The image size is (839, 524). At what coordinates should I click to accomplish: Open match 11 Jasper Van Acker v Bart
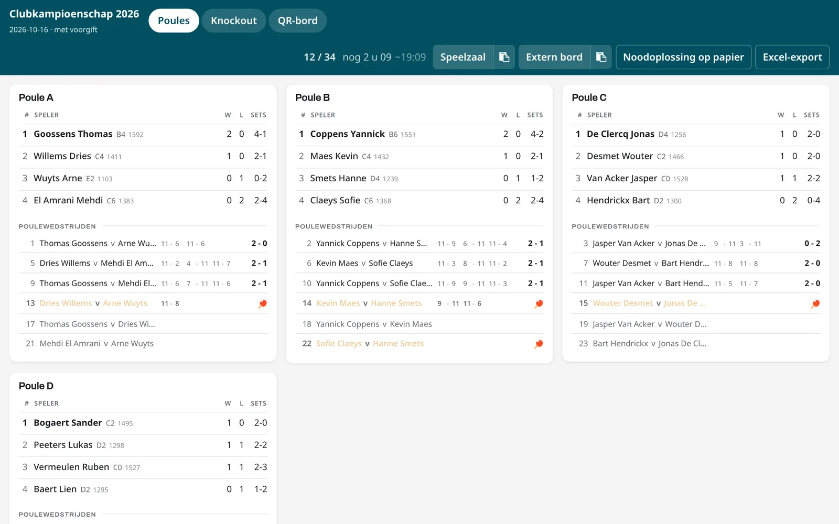tap(696, 283)
